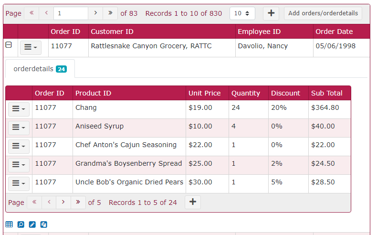
Task: Click the magnifier view record icon
Action: coord(21,224)
